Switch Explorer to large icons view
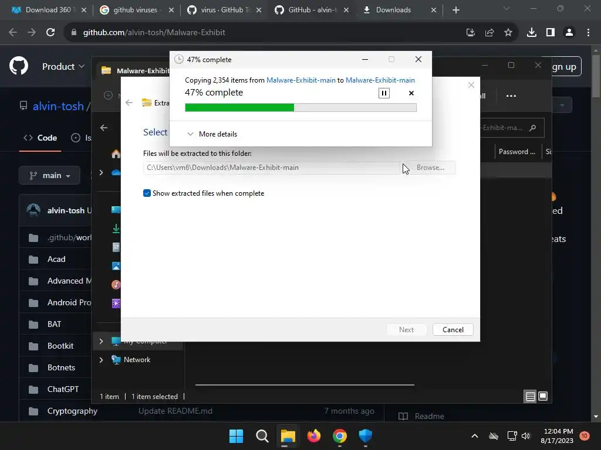The image size is (601, 450). tap(543, 397)
